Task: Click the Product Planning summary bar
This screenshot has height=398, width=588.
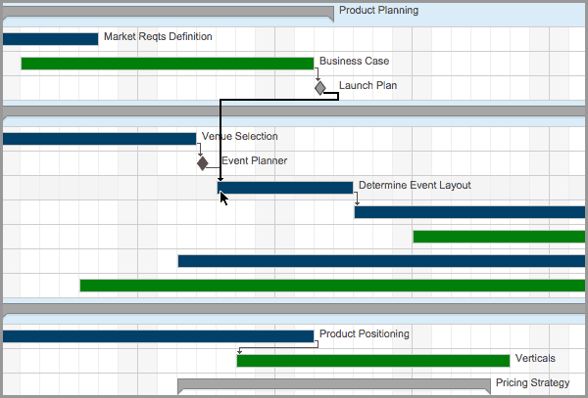Action: tap(167, 13)
